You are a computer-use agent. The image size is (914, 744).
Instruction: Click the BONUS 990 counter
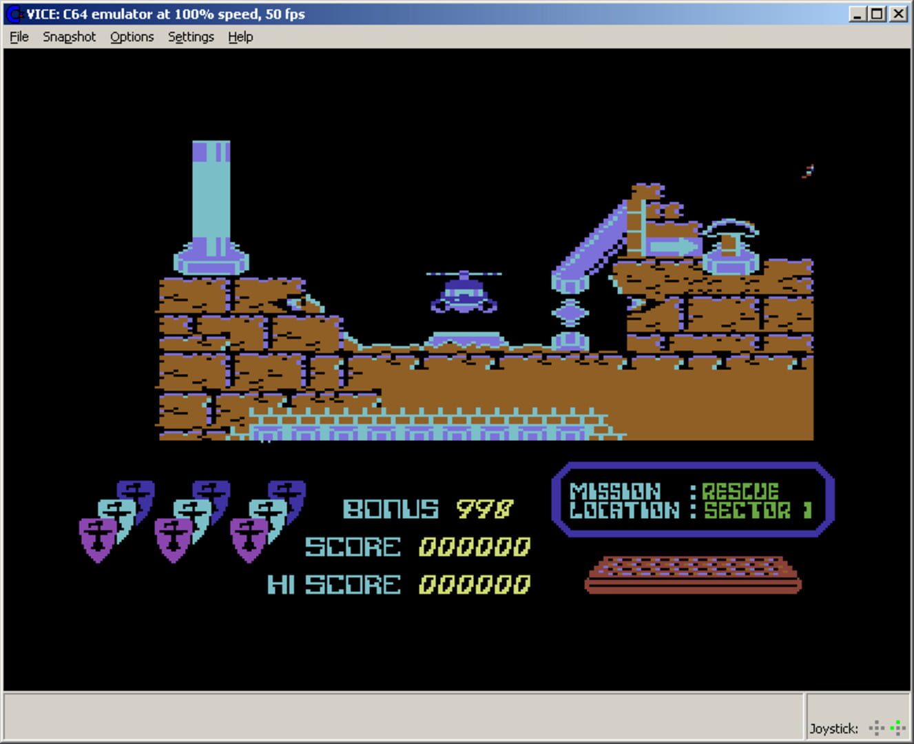pos(427,510)
